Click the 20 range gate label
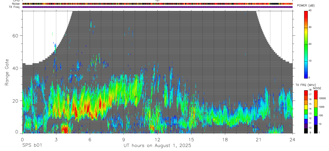Viewport: 329px width, 151px height. [15, 101]
